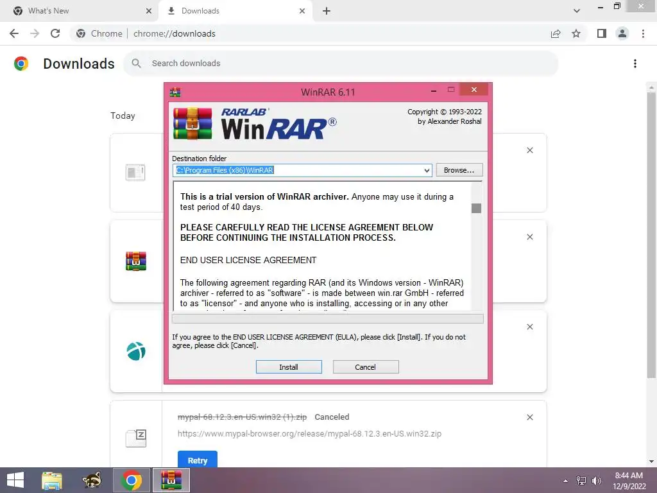Minimize the WinRAR 6.11 dialog
Viewport: 657px width, 493px height.
pyautogui.click(x=434, y=90)
